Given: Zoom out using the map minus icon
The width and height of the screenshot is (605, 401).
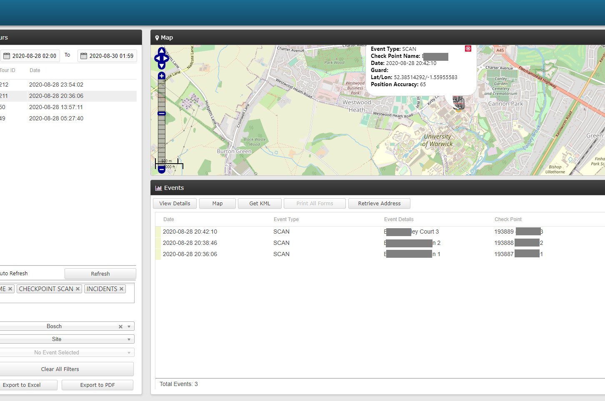Looking at the screenshot, I should coord(162,170).
